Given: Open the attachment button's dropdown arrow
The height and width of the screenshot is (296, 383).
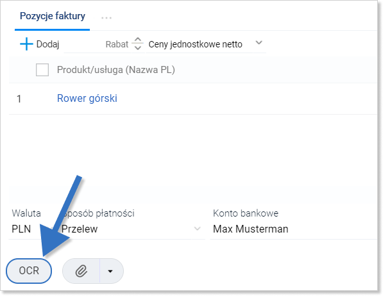Looking at the screenshot, I should (110, 271).
